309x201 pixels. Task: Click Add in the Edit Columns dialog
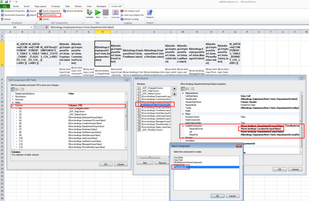[x=145, y=163]
